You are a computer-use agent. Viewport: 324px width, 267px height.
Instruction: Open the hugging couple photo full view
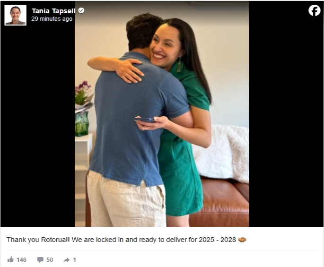(x=162, y=114)
